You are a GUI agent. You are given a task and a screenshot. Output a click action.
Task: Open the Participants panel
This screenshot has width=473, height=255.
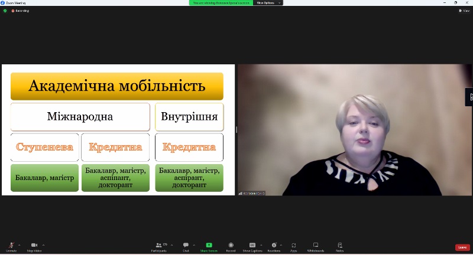159,247
